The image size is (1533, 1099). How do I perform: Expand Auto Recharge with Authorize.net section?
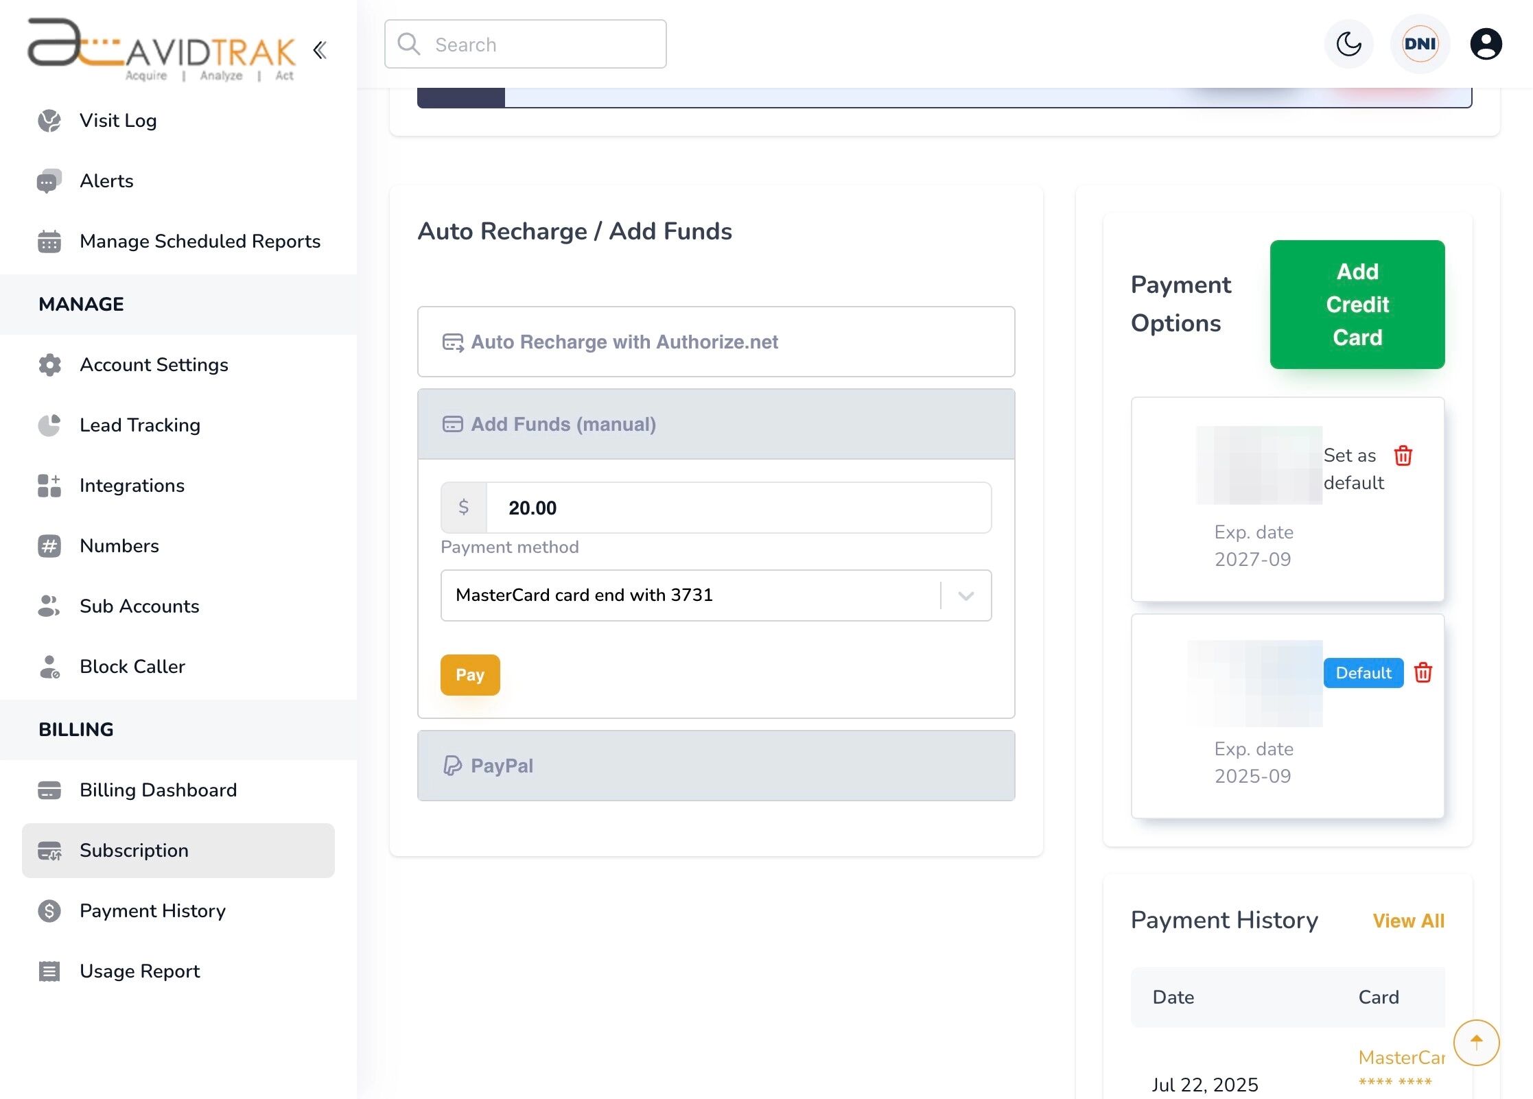click(x=716, y=342)
